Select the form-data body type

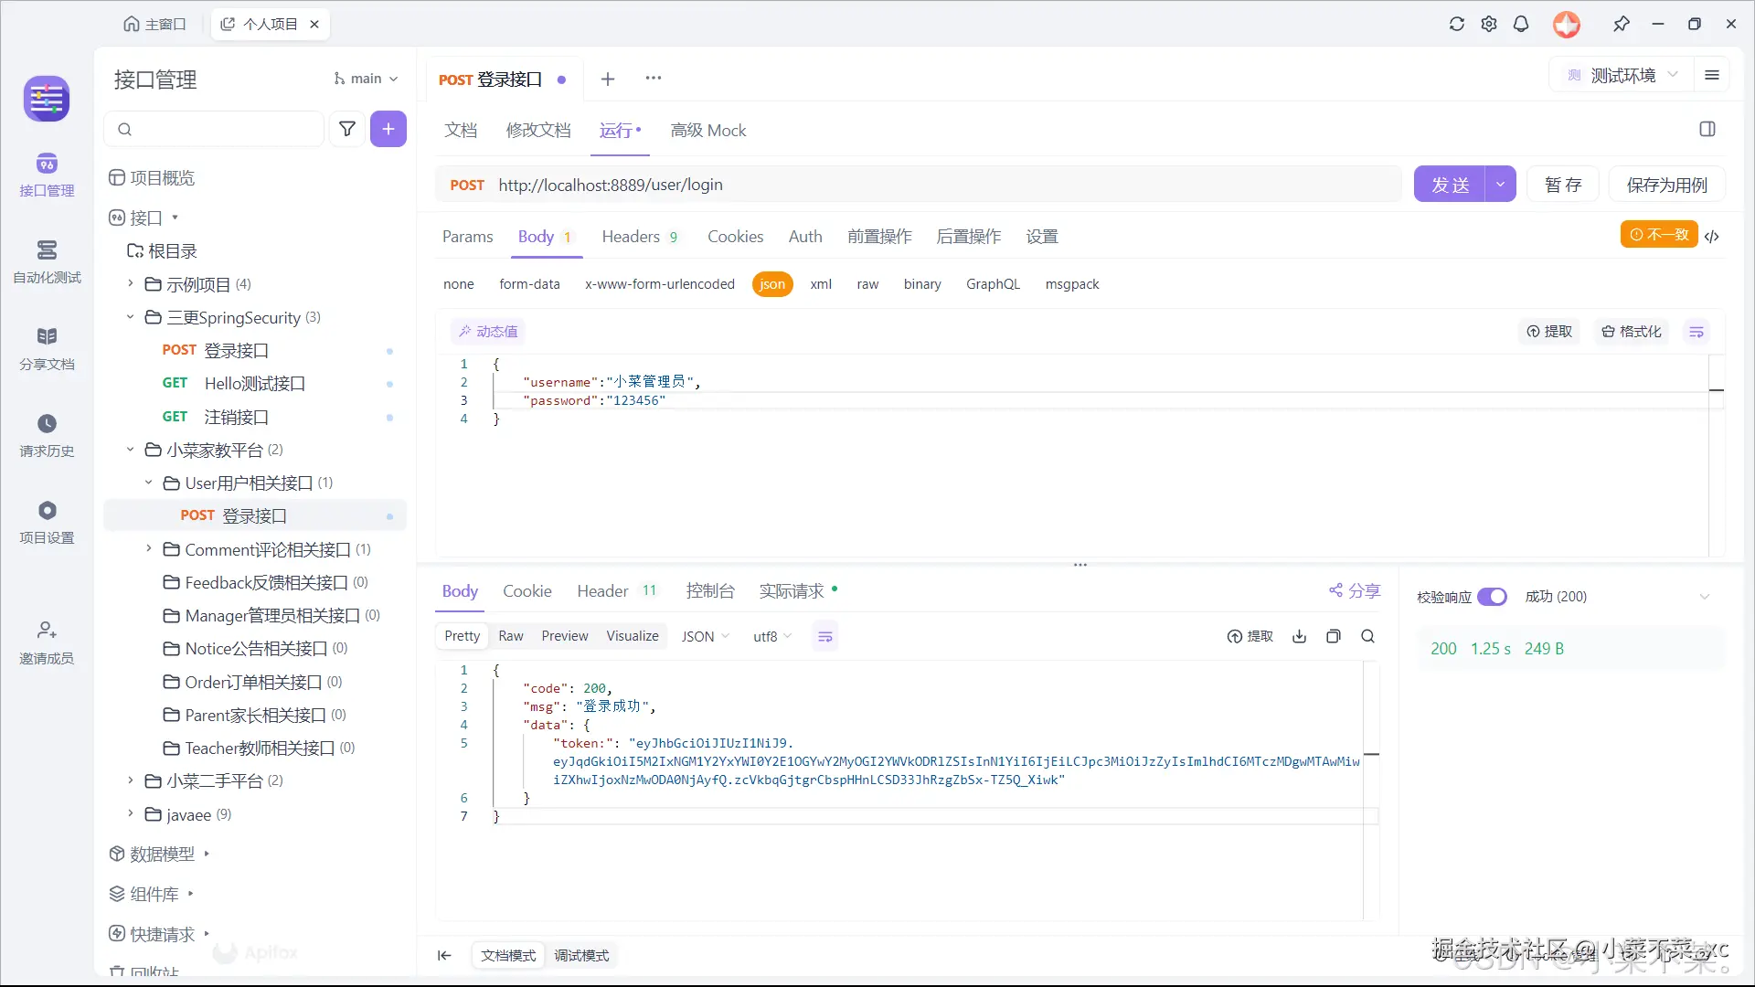tap(529, 284)
